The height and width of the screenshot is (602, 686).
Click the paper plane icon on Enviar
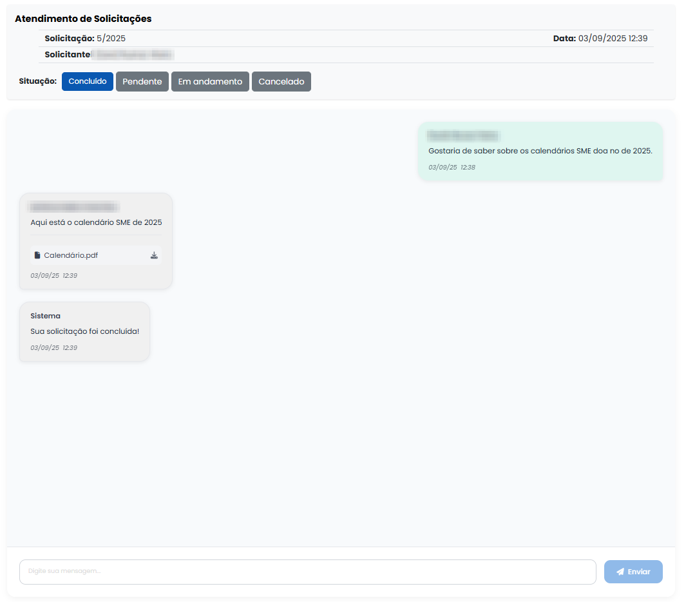pos(620,572)
